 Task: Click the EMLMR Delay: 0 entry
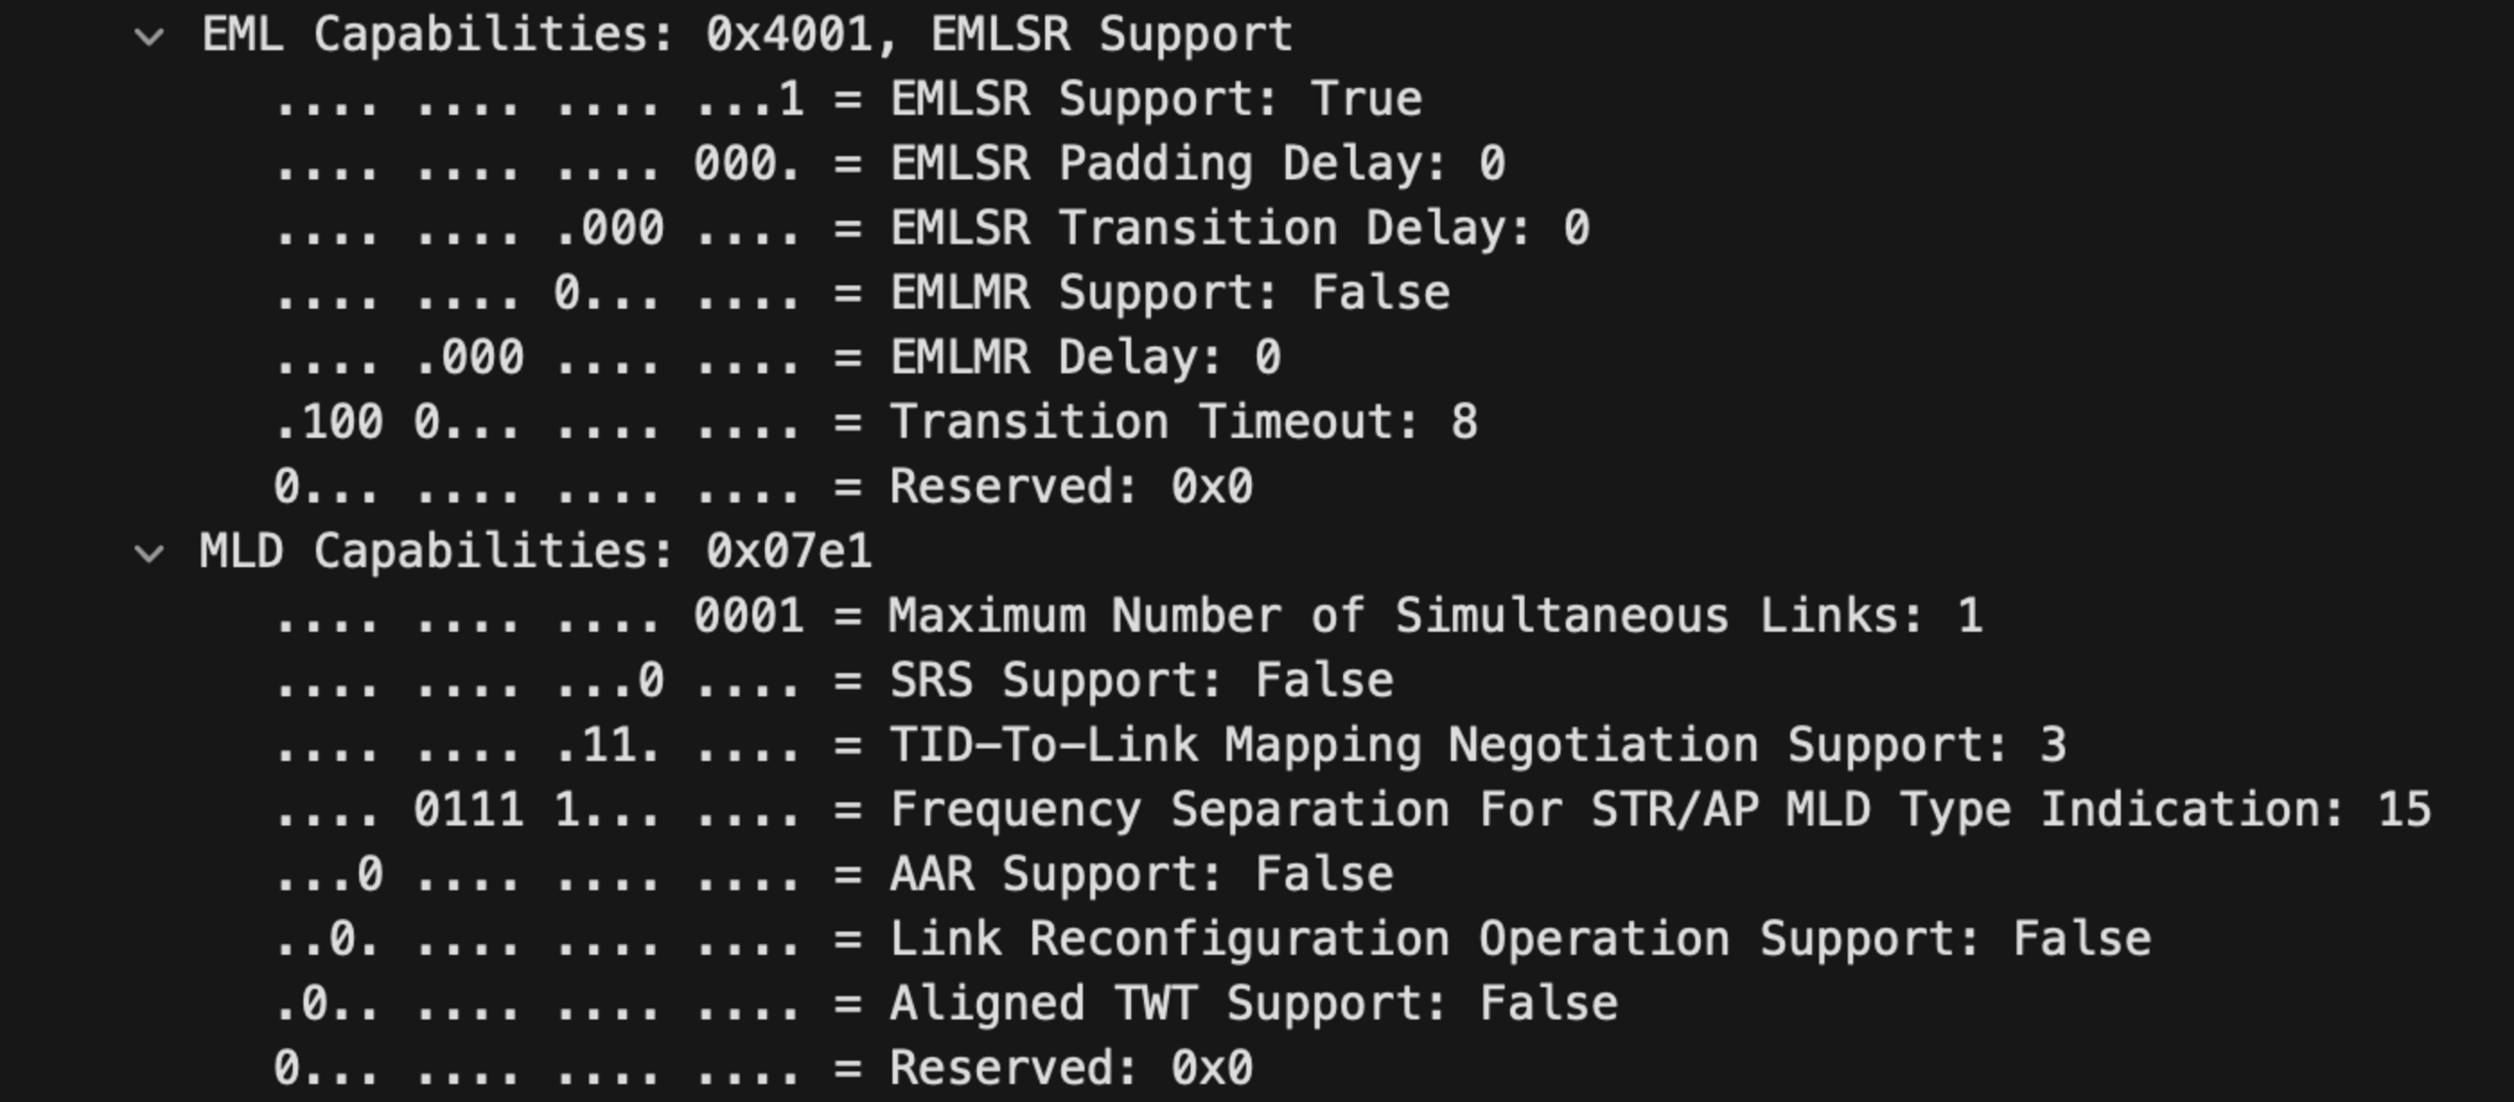1084,358
